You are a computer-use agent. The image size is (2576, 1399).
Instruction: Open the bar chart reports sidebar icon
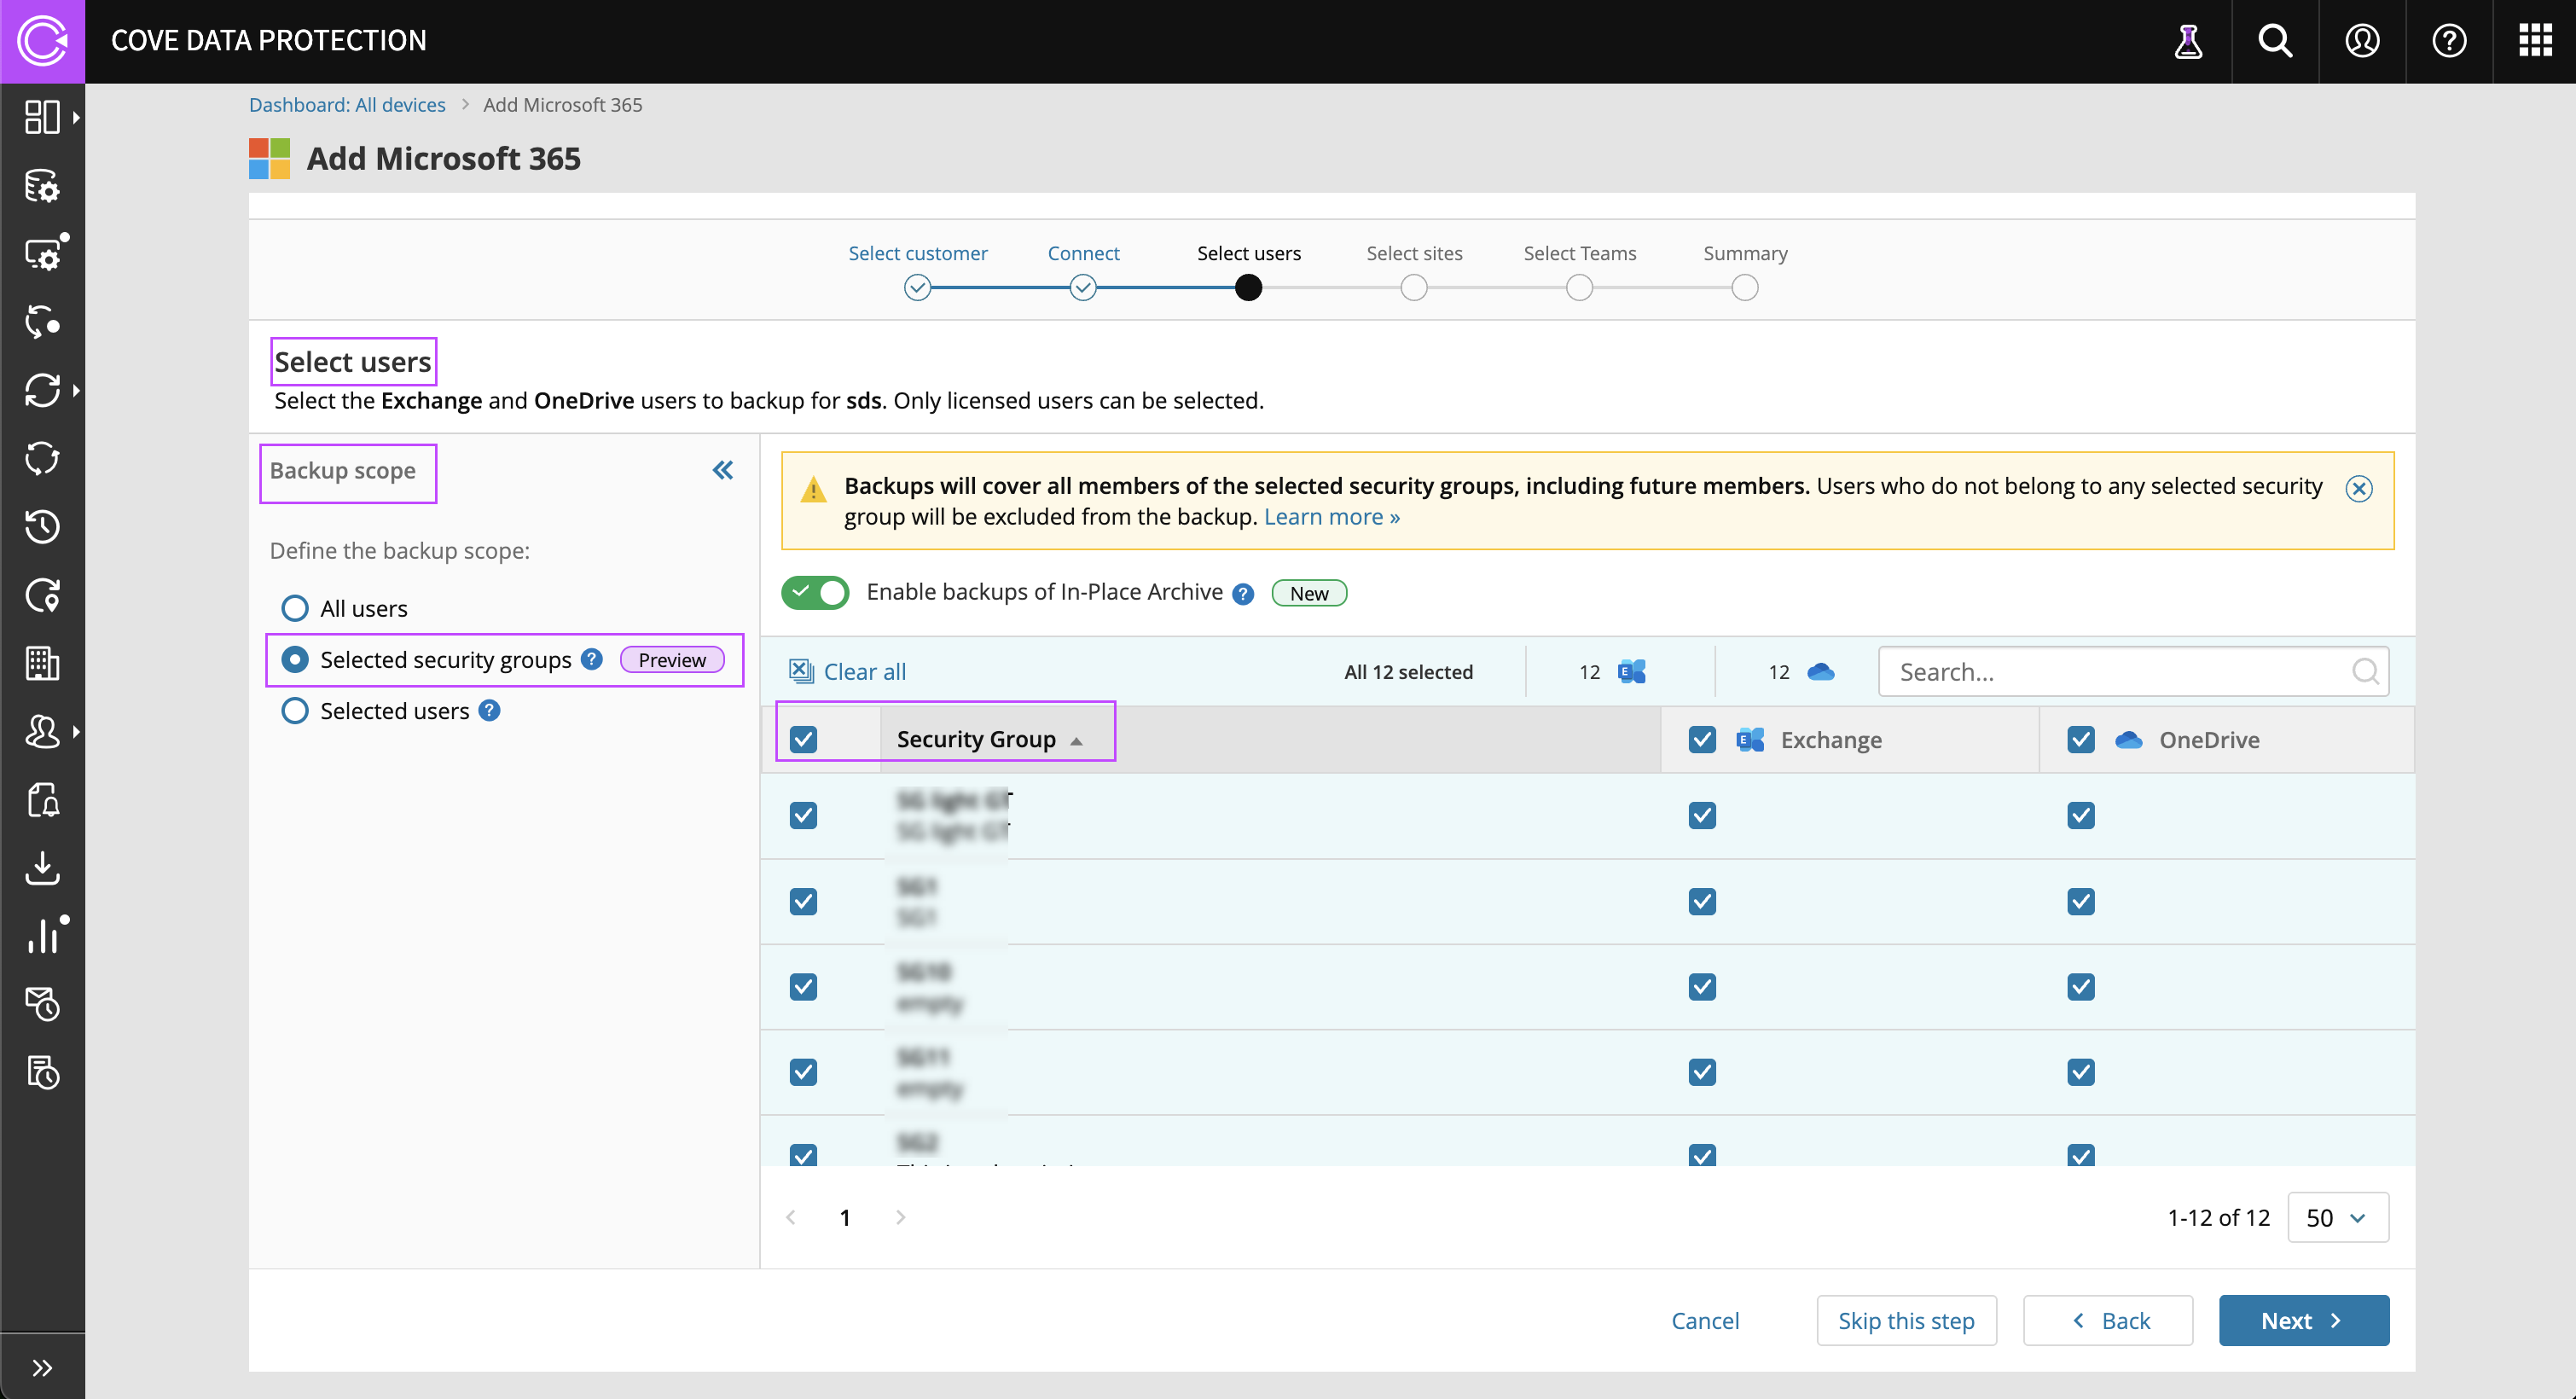pyautogui.click(x=42, y=935)
